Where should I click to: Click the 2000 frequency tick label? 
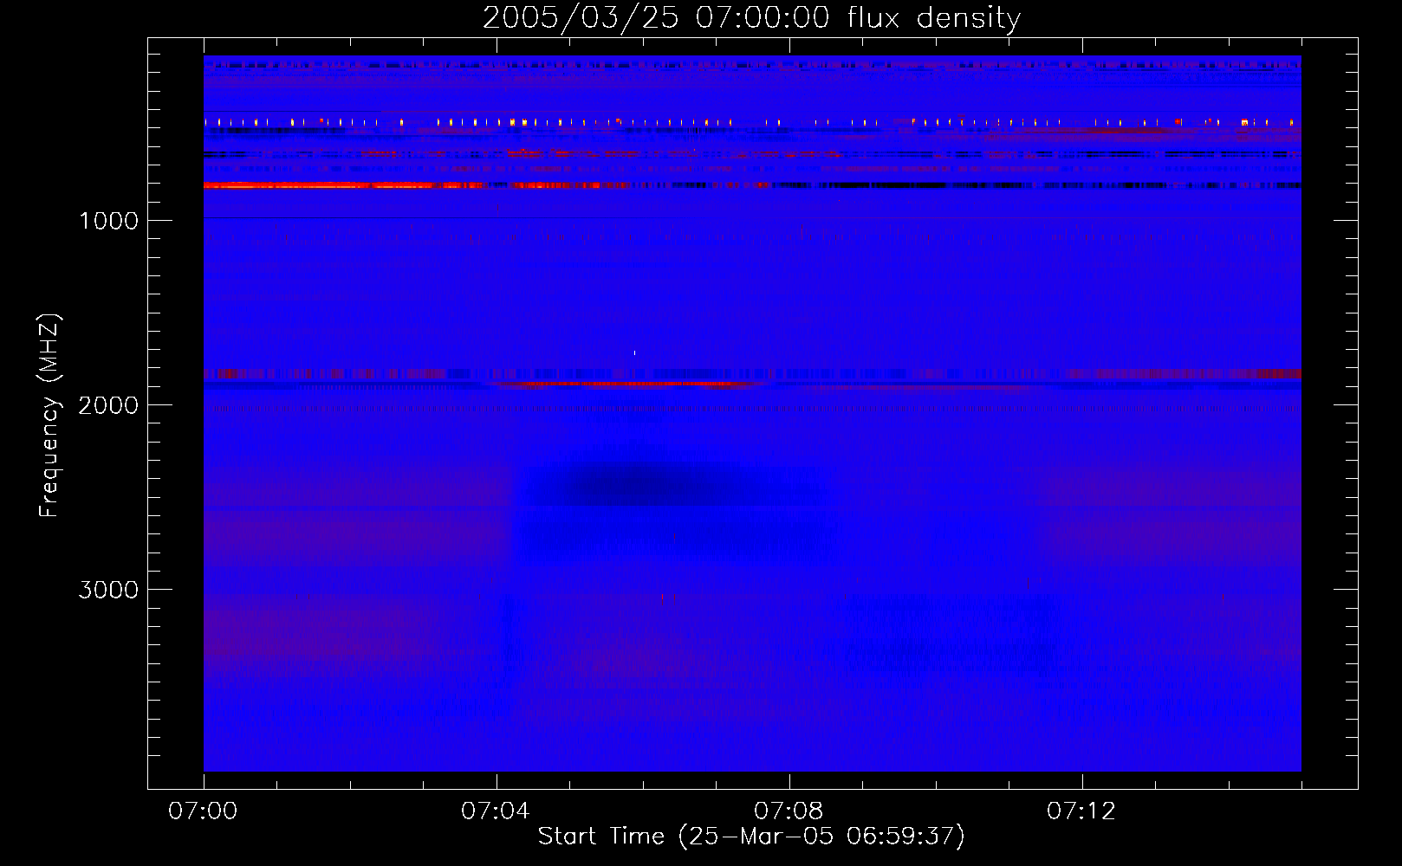pos(108,405)
